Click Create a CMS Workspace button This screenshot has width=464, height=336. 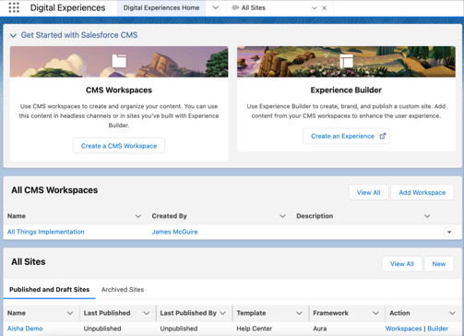[119, 146]
